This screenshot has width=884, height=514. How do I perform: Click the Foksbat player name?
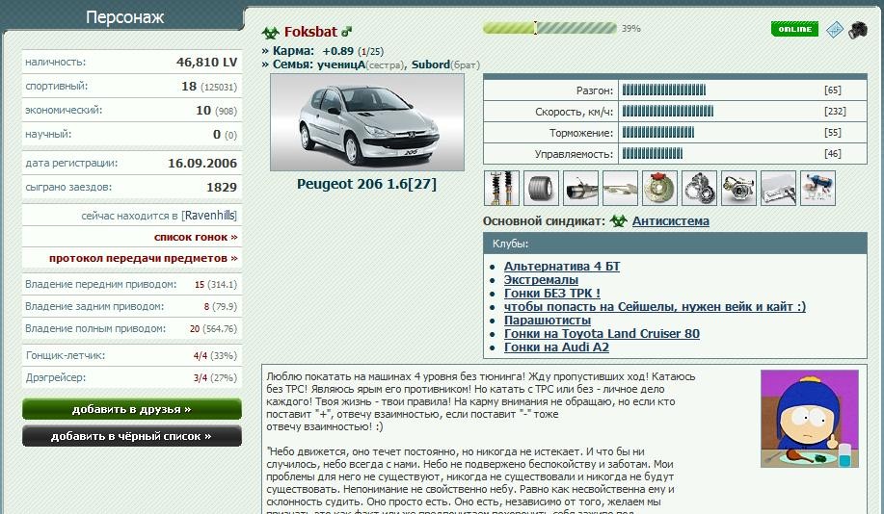pos(310,32)
